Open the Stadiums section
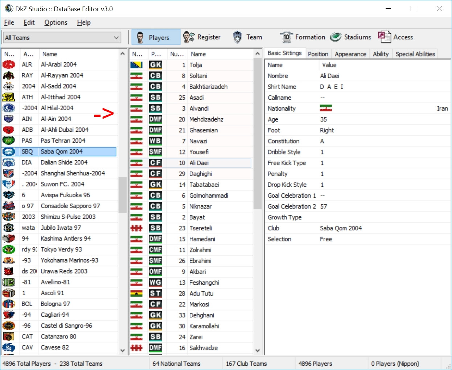This screenshot has width=452, height=370. [x=350, y=37]
